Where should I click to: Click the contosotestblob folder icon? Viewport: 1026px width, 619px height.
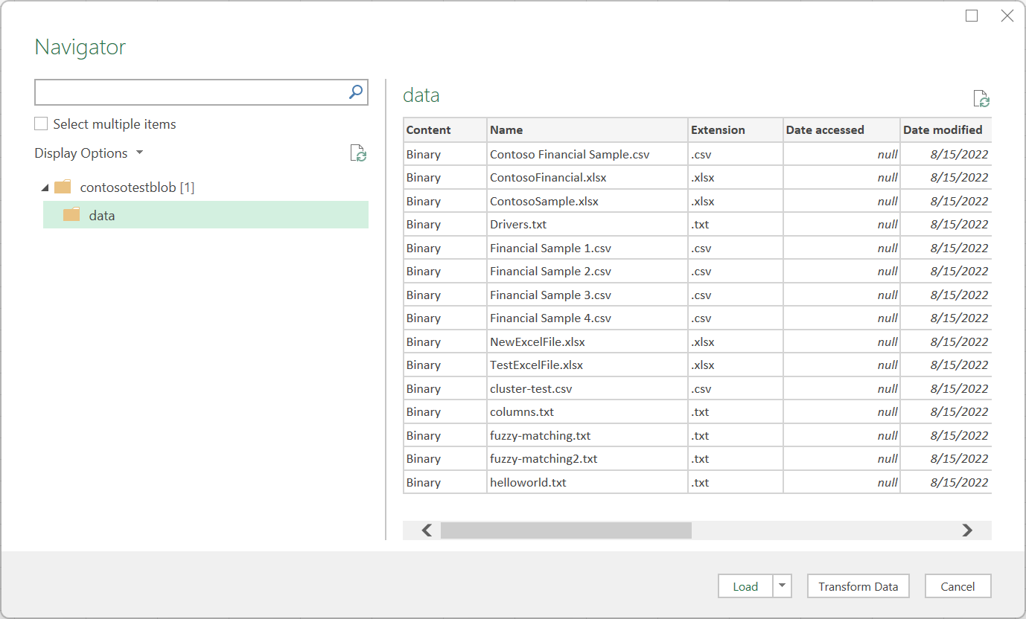63,187
